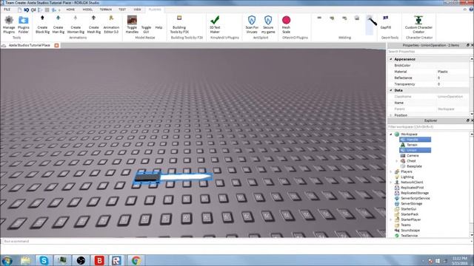Click the third Welding tool icon
This screenshot has height=266, width=474.
344,18
